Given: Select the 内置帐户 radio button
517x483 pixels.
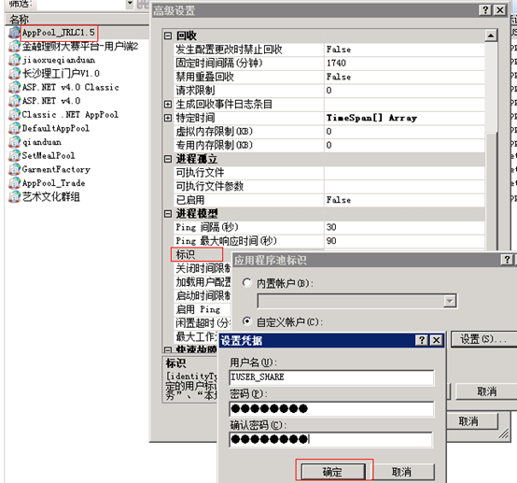Looking at the screenshot, I should click(x=246, y=282).
